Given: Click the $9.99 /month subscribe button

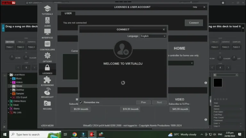Looking at the screenshot, I should pyautogui.click(x=81, y=109).
